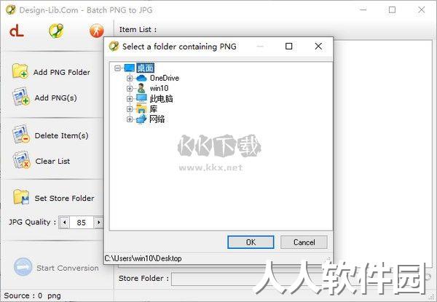This screenshot has height=302, width=437.
Task: Select 网络 in the folder tree
Action: (x=157, y=119)
